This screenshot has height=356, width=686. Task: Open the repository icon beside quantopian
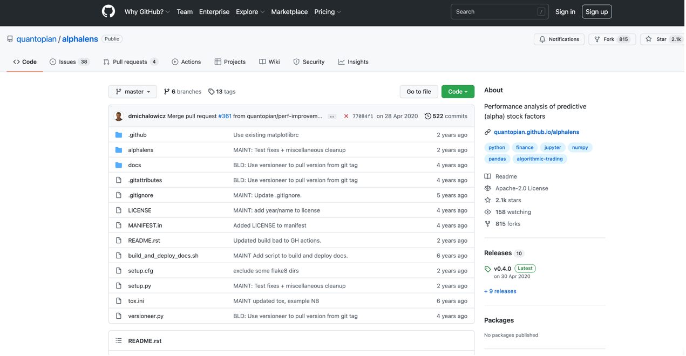click(x=10, y=39)
